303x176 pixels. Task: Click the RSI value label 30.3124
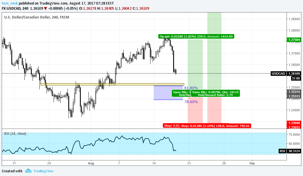point(294,151)
